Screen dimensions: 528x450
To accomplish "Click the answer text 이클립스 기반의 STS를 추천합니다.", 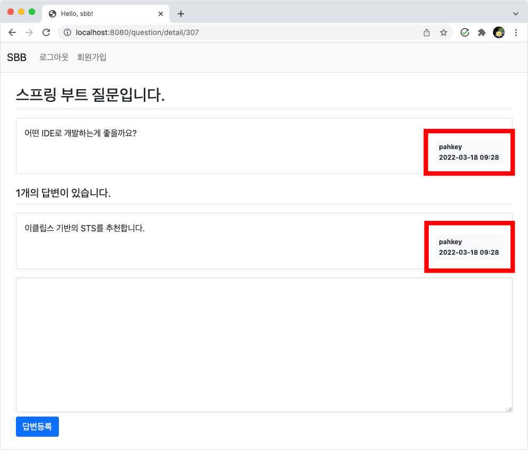I will (84, 228).
